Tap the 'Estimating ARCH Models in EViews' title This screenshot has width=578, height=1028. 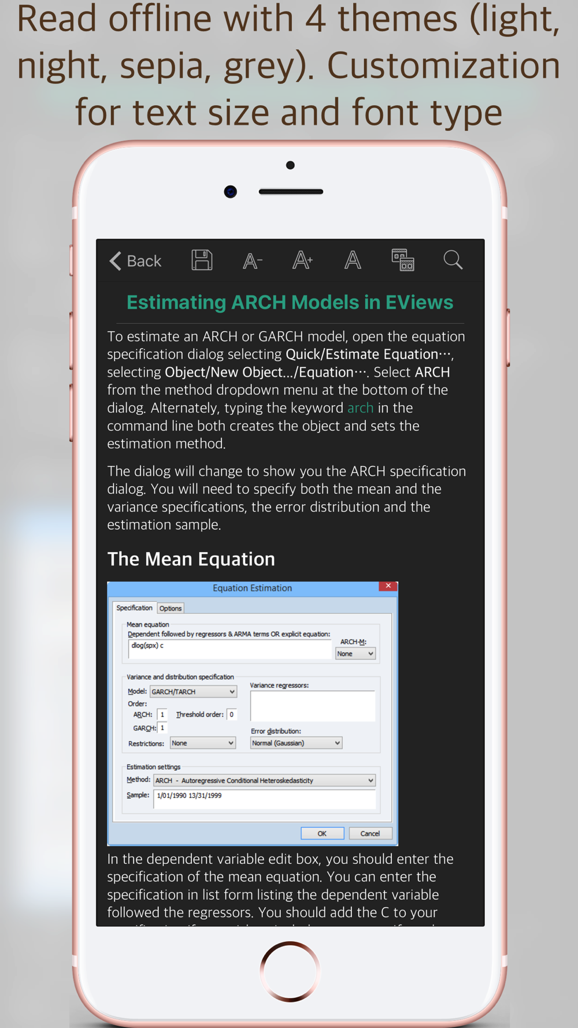tap(290, 302)
